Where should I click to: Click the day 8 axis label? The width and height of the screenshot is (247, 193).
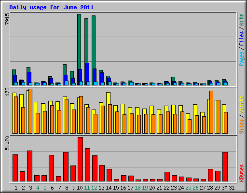click(x=67, y=188)
